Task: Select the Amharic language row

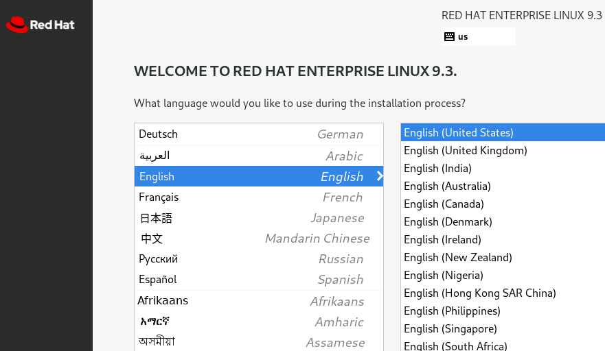Action: pyautogui.click(x=258, y=322)
